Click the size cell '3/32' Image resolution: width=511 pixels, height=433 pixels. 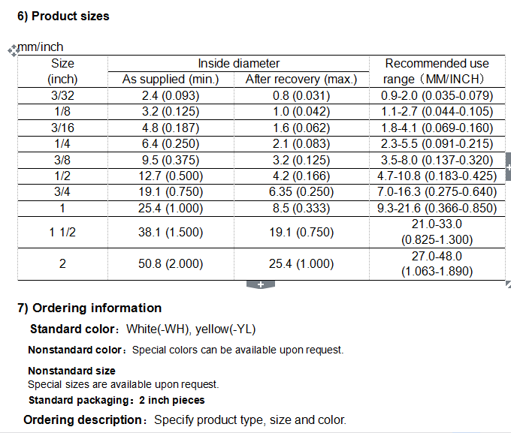point(62,95)
